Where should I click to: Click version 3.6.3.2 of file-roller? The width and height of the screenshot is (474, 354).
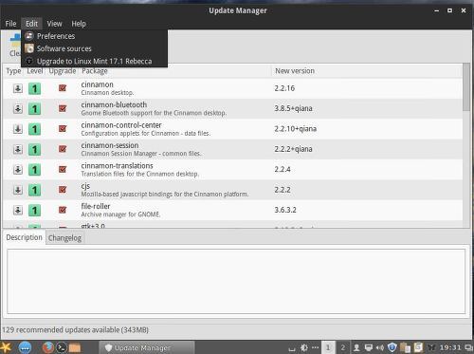point(285,210)
